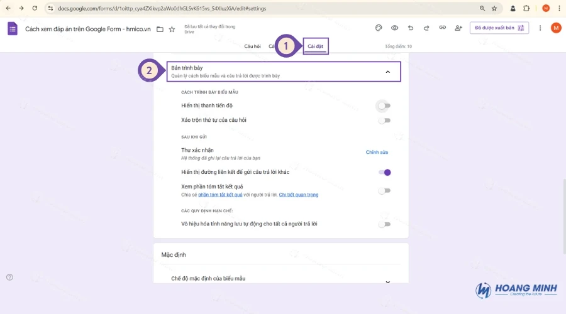The width and height of the screenshot is (566, 314).
Task: Toggle Vô hiệu hóa tính năng lưu tự động
Action: coord(384,224)
